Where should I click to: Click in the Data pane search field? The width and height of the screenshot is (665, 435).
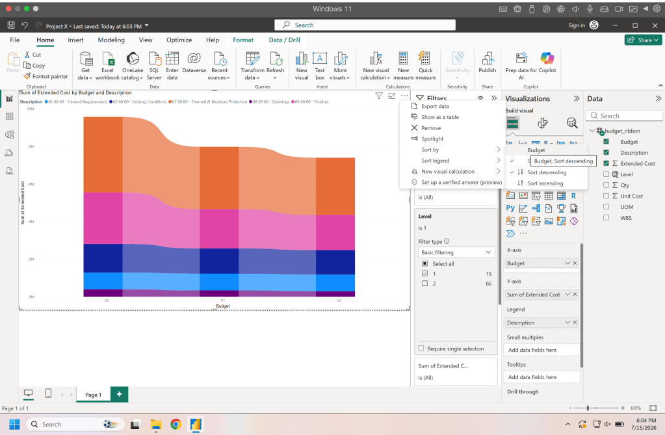[624, 116]
